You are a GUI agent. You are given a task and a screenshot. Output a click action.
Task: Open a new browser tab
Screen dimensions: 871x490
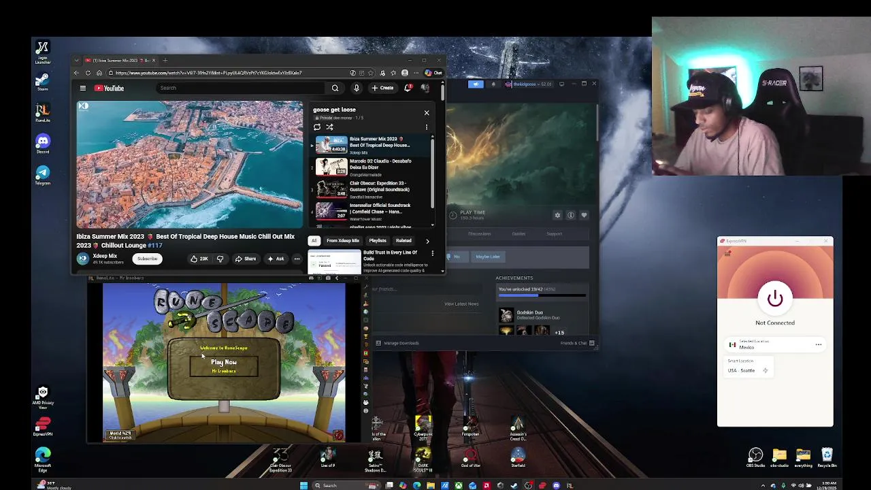point(165,60)
